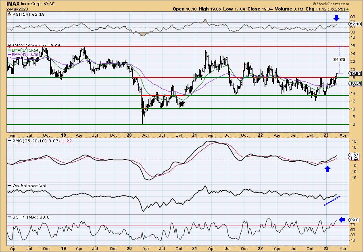Click the 'Volume 3.1M' value in header
This screenshot has height=252, width=363.
coord(289,9)
